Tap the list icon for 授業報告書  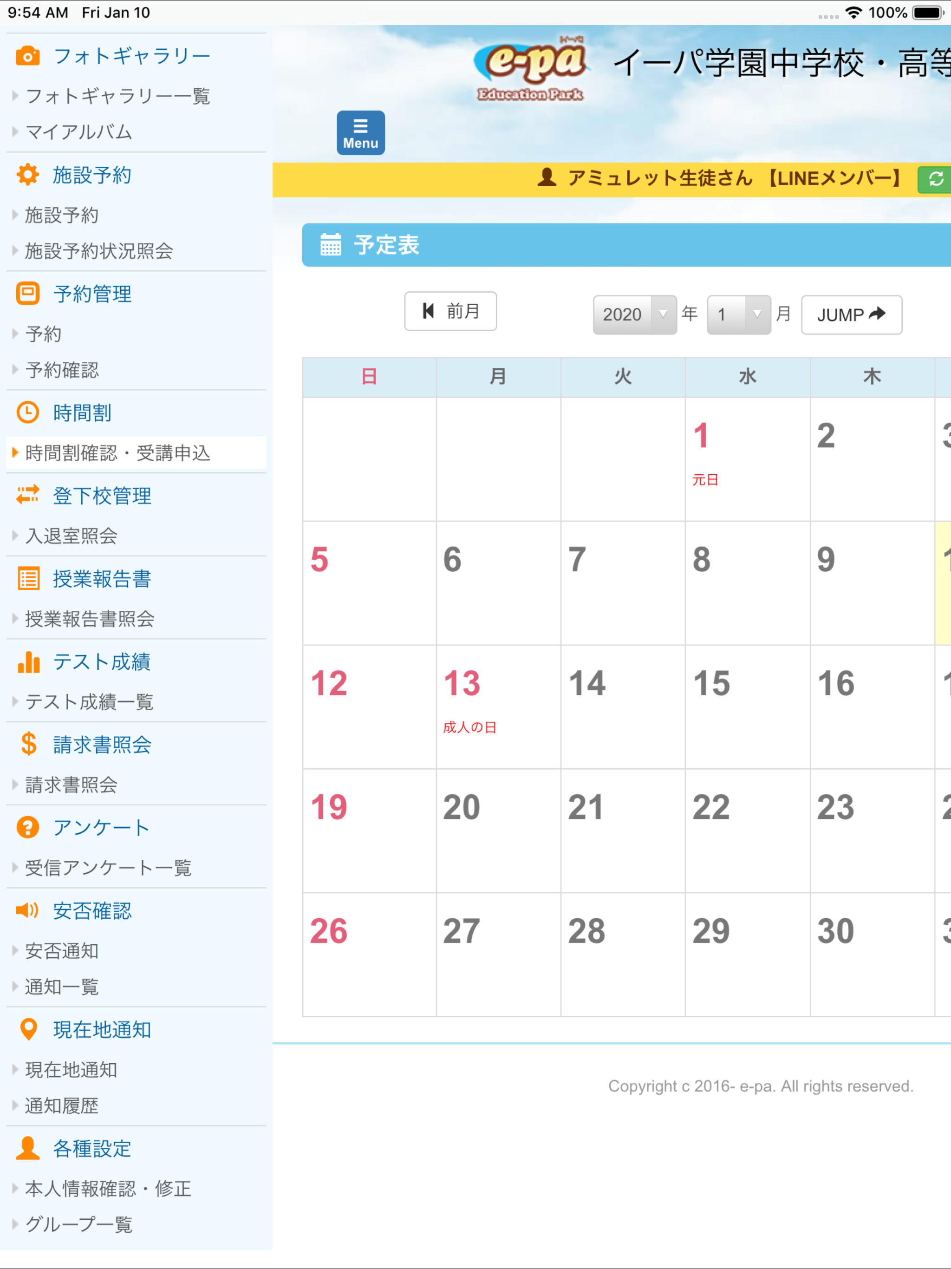pos(28,578)
